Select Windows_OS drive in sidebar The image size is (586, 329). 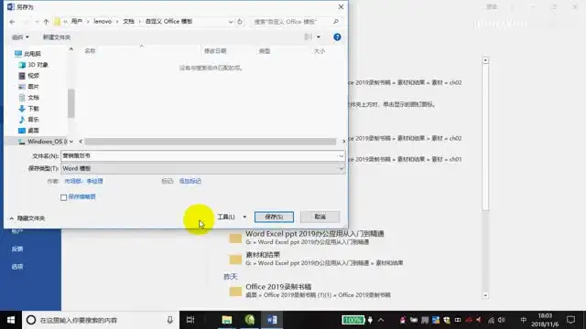click(43, 142)
